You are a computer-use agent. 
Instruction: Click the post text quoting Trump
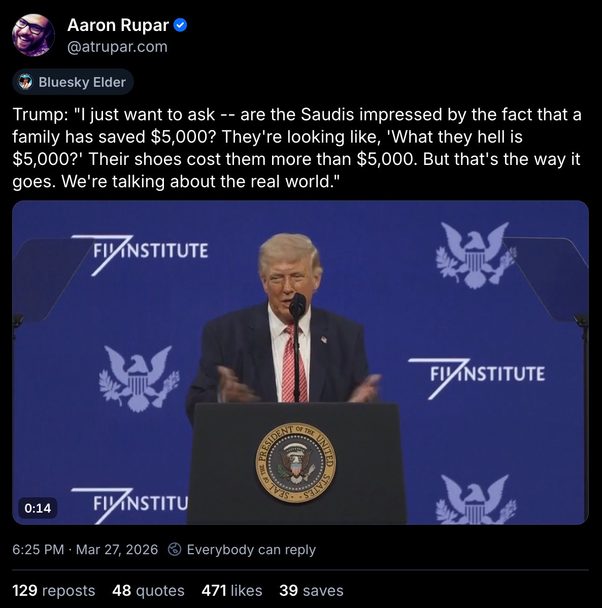[297, 148]
